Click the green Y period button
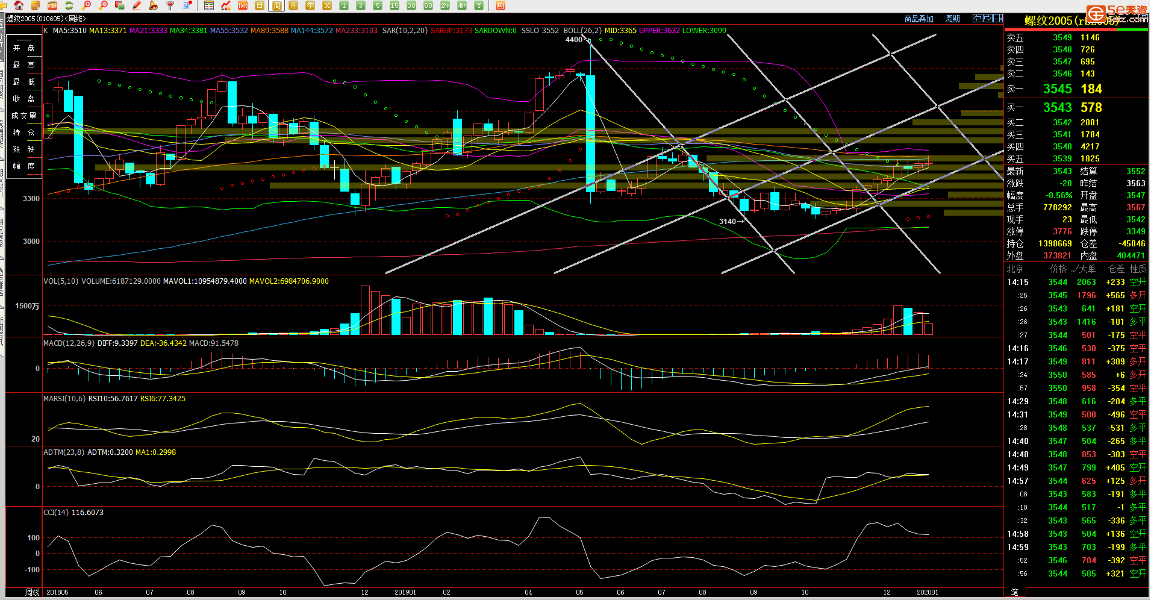1151x600 pixels. click(x=479, y=5)
